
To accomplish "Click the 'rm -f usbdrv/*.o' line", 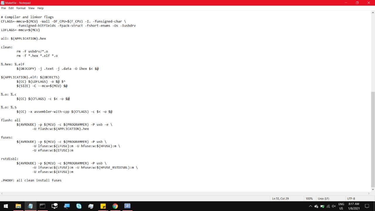I will click(32, 51).
